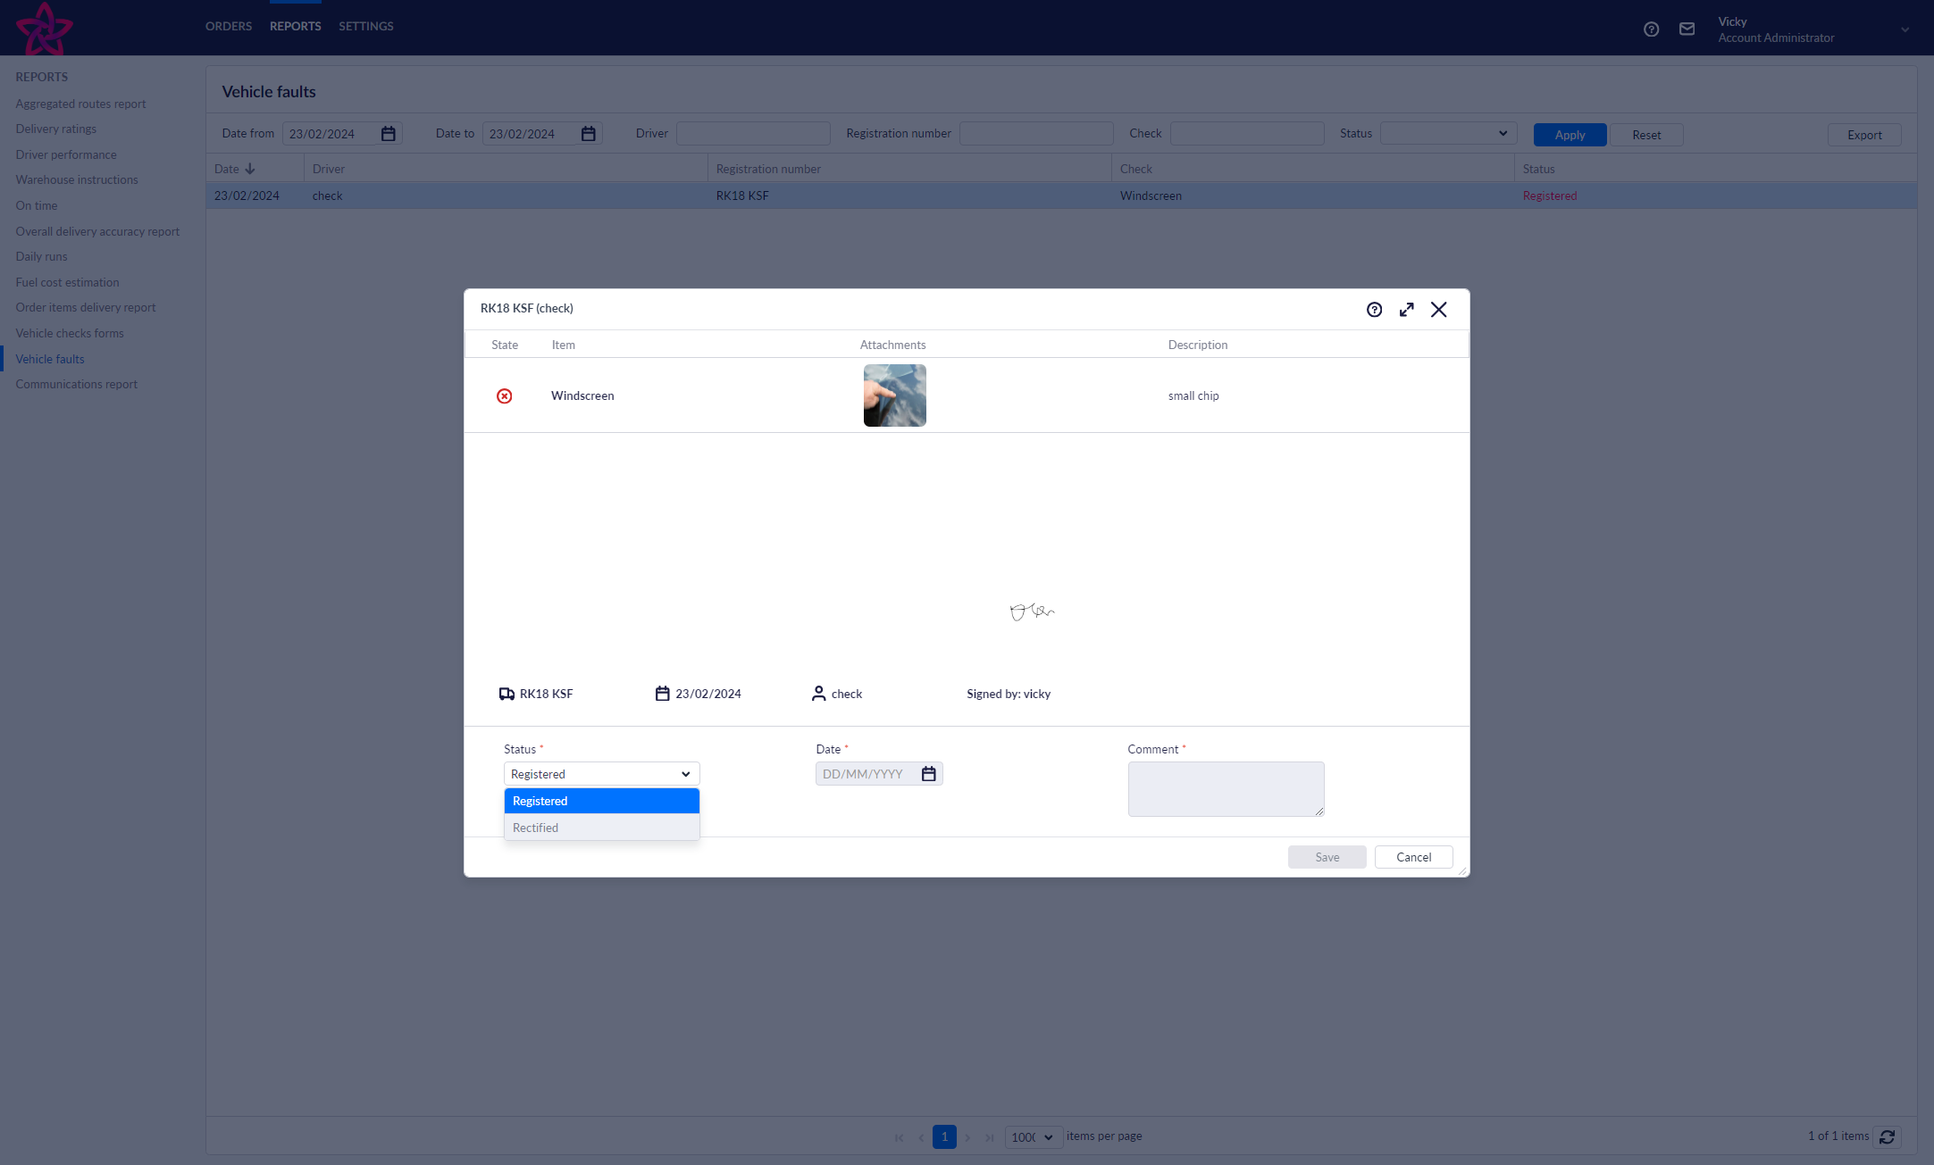Viewport: 1934px width, 1165px height.
Task: Go to the first page arrow
Action: tap(899, 1137)
